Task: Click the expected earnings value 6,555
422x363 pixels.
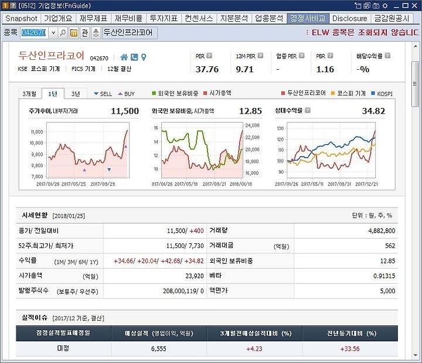Action: point(158,349)
